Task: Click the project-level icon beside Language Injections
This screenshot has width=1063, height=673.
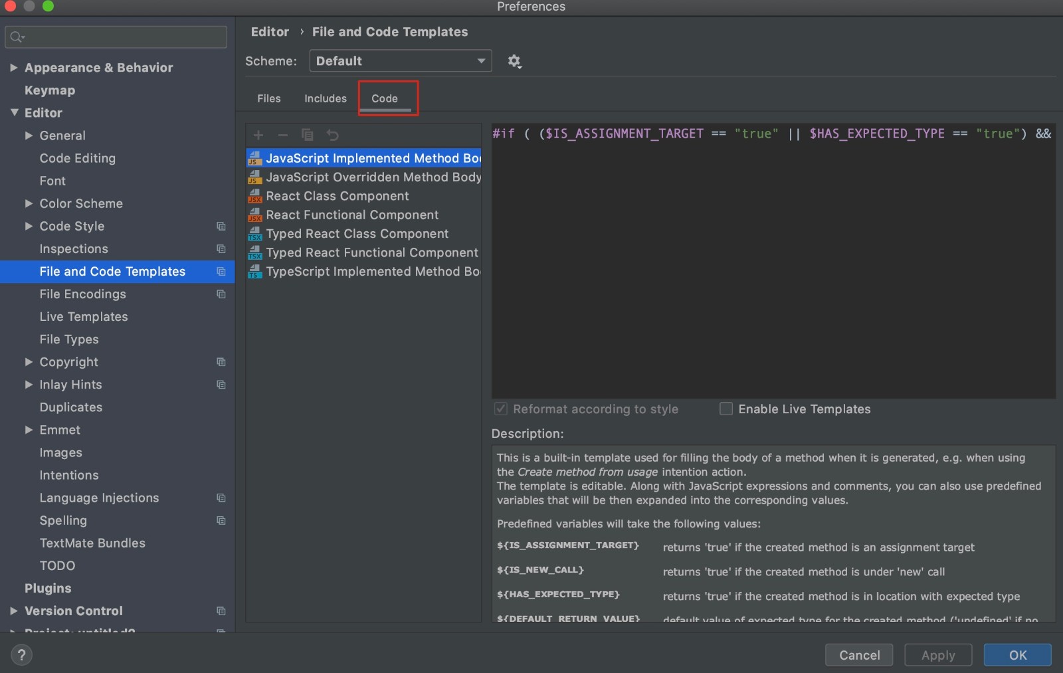Action: click(x=221, y=498)
